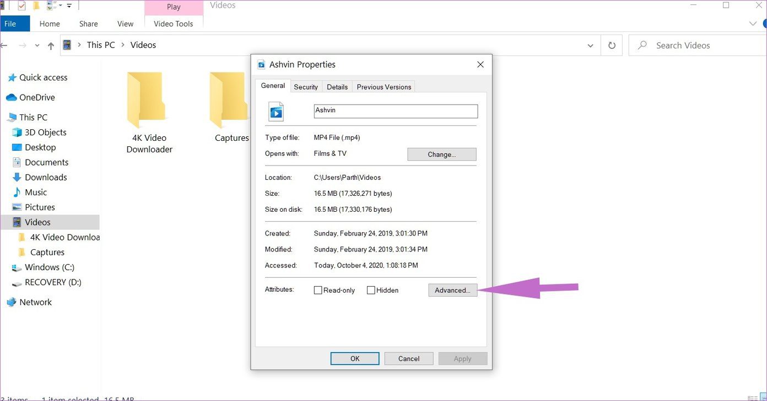Click the Opens with Films & TV text
Screen dimensions: 767x401
coord(330,153)
